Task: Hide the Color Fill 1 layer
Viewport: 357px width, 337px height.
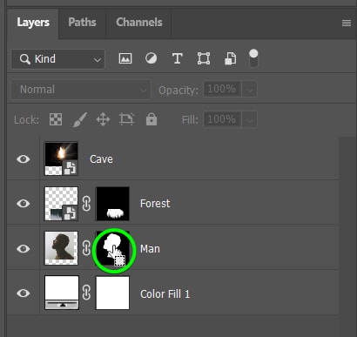Action: click(x=24, y=293)
